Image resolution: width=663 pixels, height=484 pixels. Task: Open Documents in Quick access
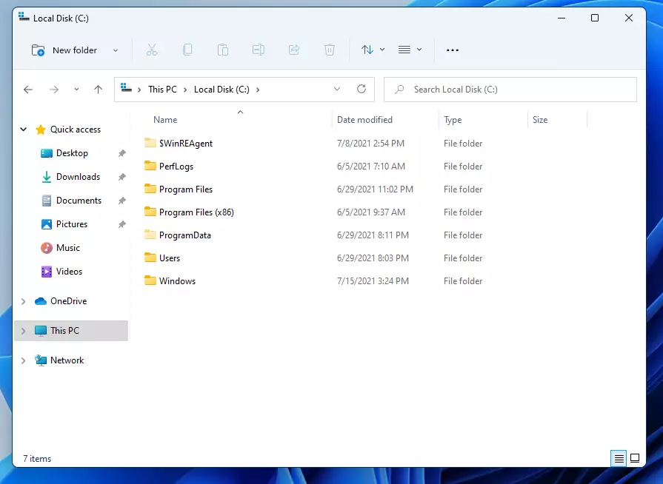79,201
